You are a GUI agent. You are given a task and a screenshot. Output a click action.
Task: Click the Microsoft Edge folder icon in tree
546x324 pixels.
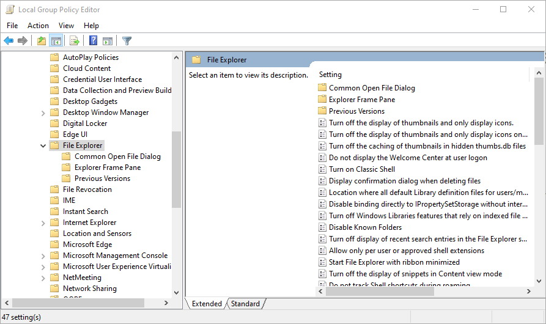[x=54, y=245]
